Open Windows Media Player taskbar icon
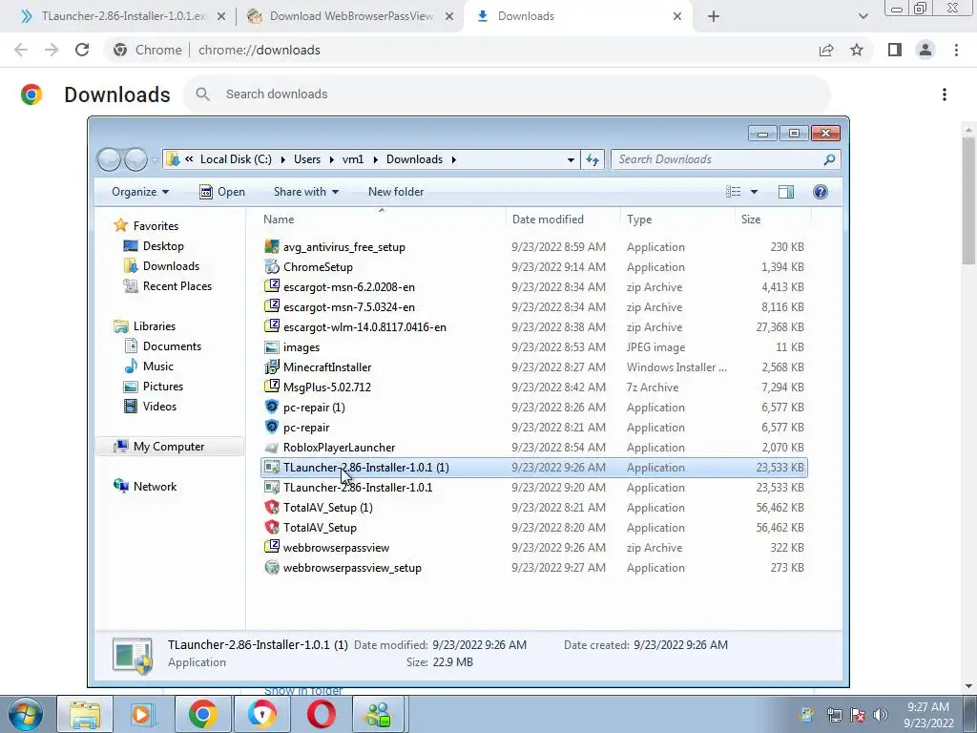 coord(143,714)
